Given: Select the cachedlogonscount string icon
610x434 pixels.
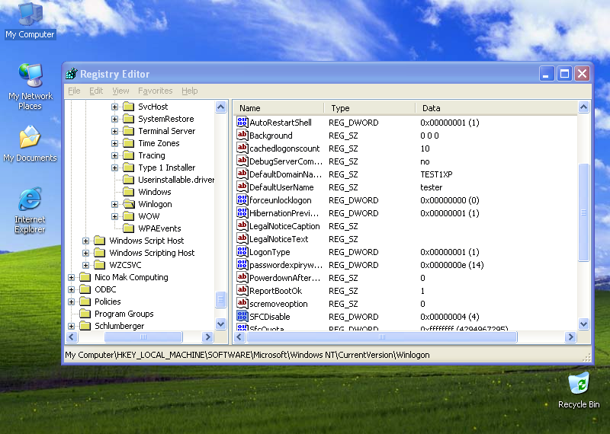Looking at the screenshot, I should (242, 148).
